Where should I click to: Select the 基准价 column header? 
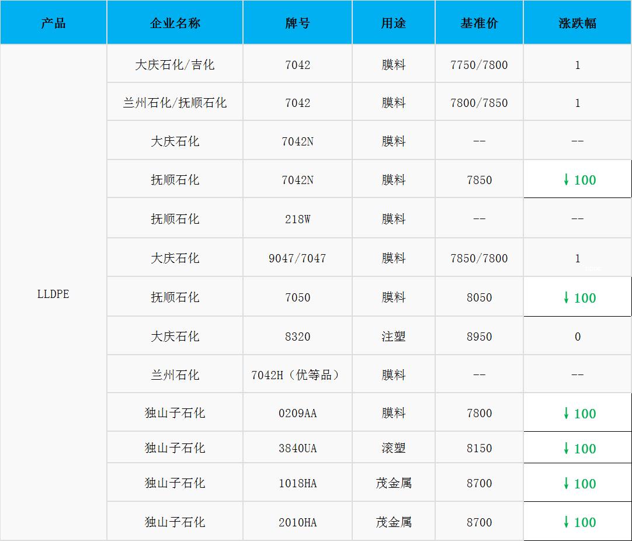click(479, 23)
